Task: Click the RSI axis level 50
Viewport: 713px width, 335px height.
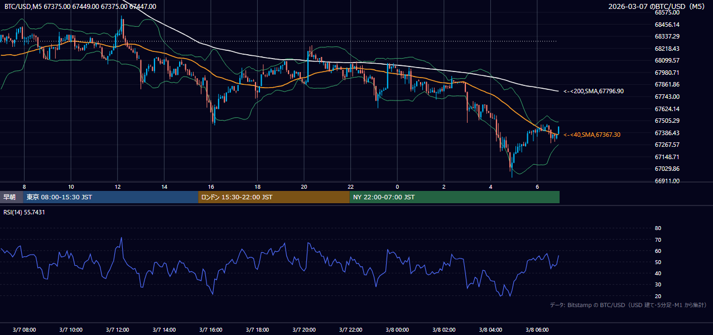Action: [658, 262]
